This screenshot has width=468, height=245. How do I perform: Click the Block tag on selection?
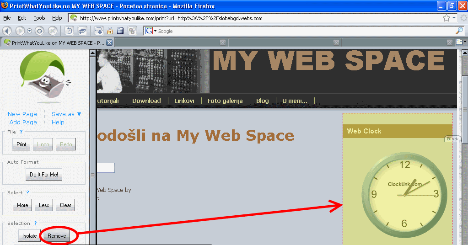(x=452, y=139)
